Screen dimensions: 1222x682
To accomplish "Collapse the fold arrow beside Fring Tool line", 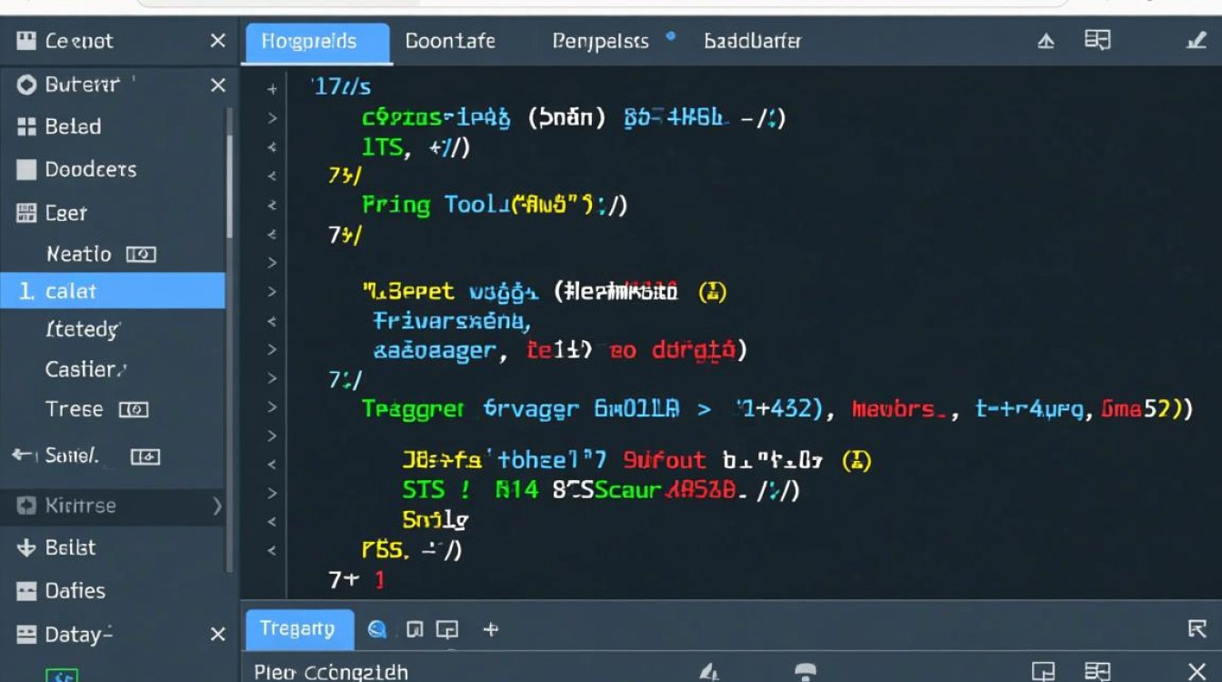I will pyautogui.click(x=270, y=206).
